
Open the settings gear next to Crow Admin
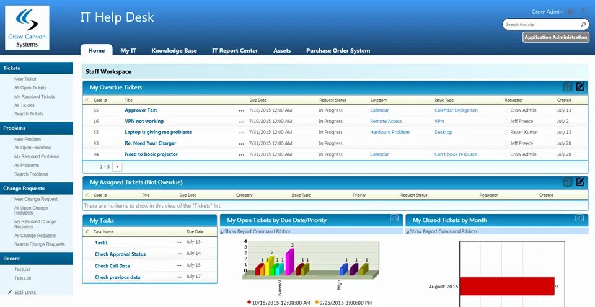(x=570, y=12)
